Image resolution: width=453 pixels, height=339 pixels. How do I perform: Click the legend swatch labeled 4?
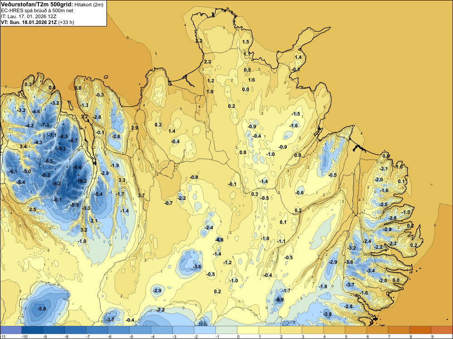(334, 330)
